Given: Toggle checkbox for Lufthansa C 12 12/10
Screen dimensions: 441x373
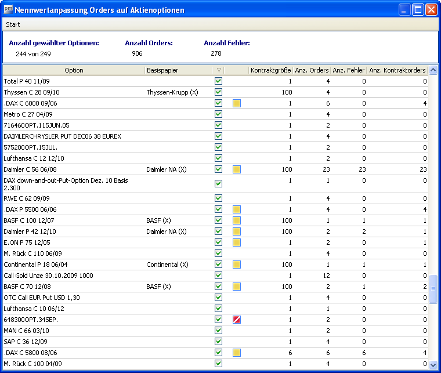Looking at the screenshot, I should tap(218, 158).
